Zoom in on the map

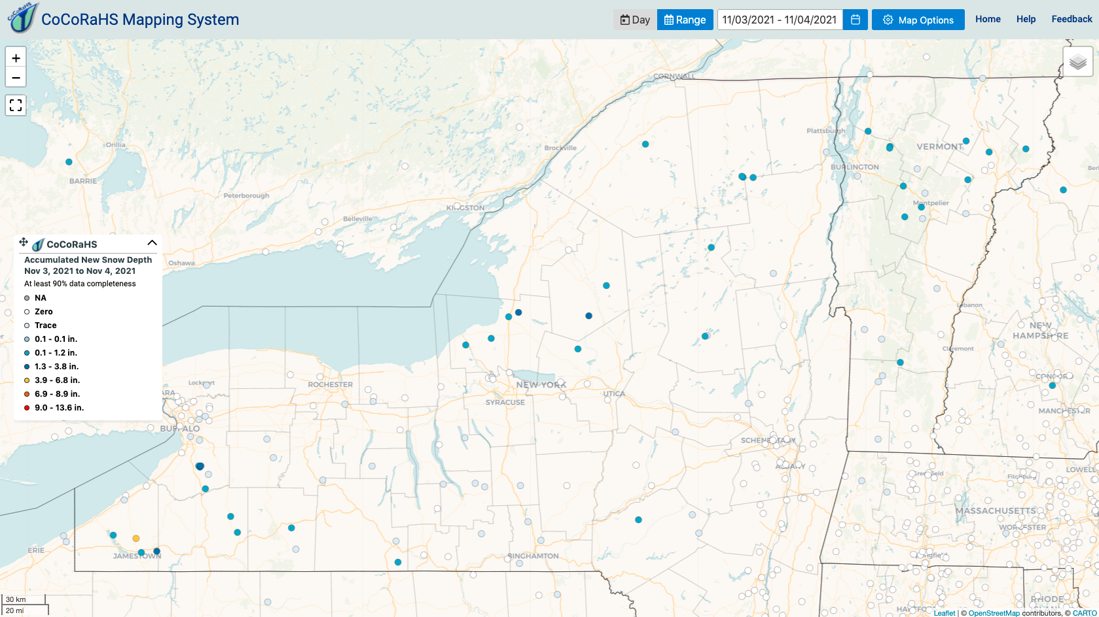[x=16, y=58]
